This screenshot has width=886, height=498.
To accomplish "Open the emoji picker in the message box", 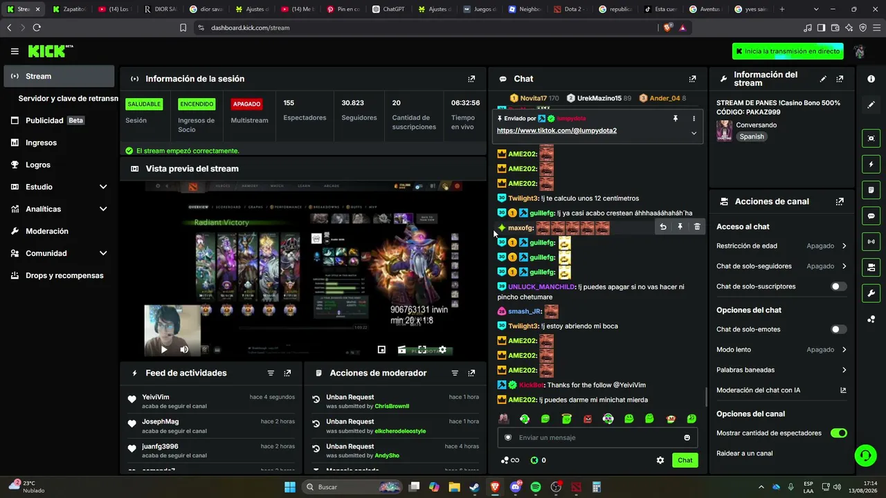I will [687, 437].
